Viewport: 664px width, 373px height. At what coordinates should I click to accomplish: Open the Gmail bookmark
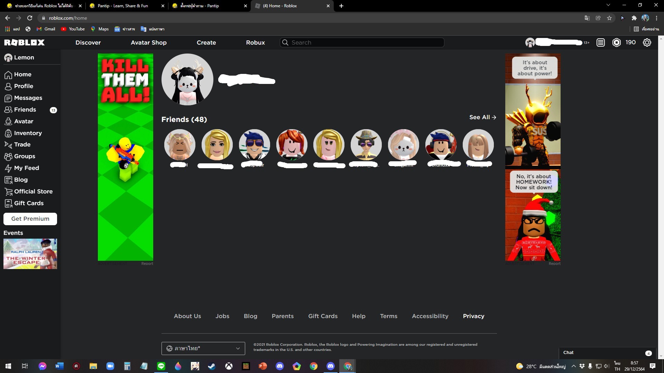[46, 29]
